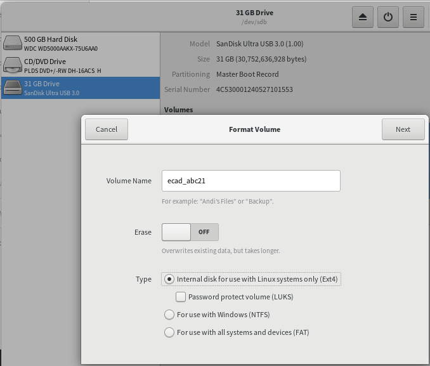Choose the Windows (NTFS) type option
The image size is (430, 366).
(169, 315)
